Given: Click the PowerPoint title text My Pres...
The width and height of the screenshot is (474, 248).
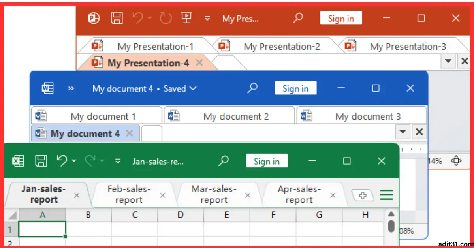Looking at the screenshot, I should [x=241, y=19].
